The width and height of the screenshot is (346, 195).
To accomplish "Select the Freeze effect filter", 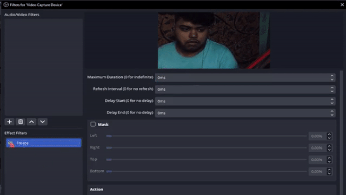I will pos(43,143).
